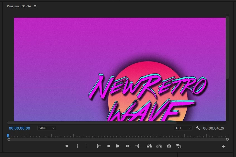Image resolution: width=236 pixels, height=157 pixels.
Task: Click the left zoom scroll bar handle
Action: 9,139
